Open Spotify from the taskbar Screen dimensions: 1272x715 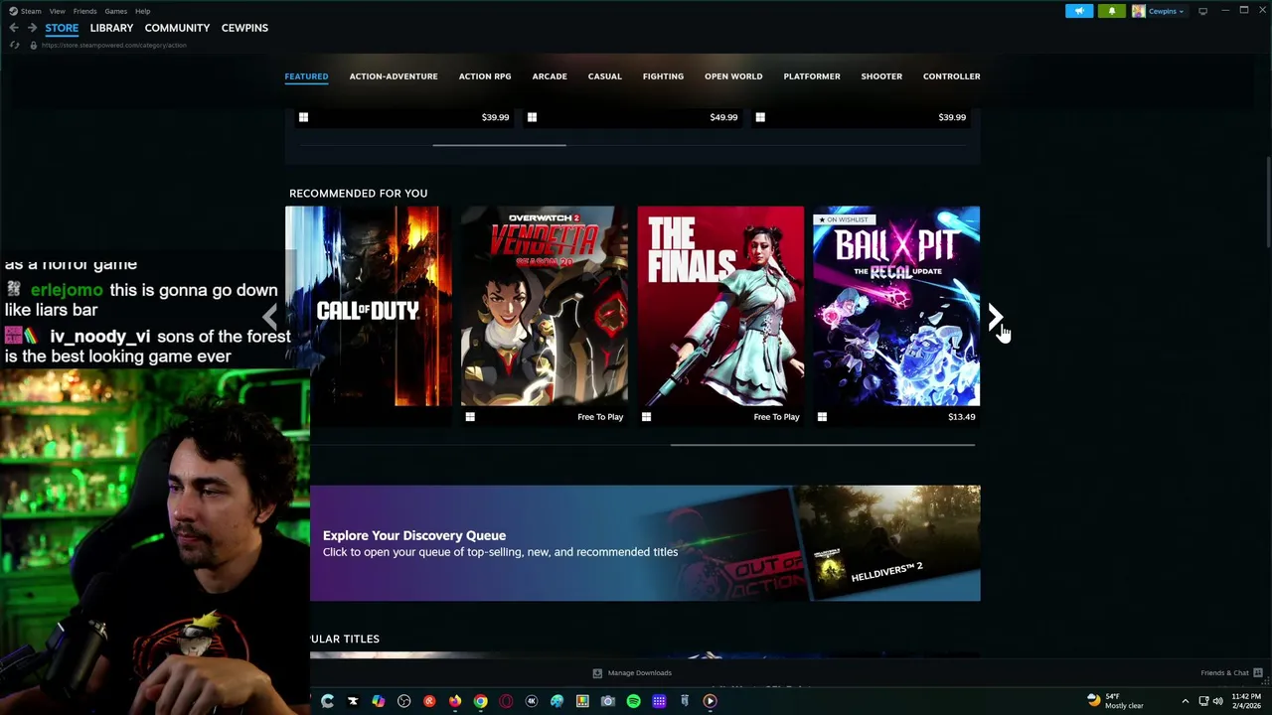(633, 701)
